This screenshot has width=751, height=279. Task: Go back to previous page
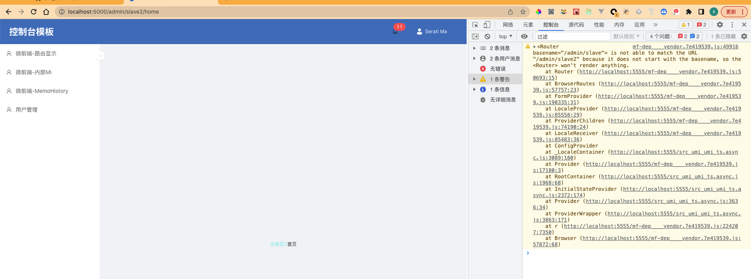click(x=9, y=12)
